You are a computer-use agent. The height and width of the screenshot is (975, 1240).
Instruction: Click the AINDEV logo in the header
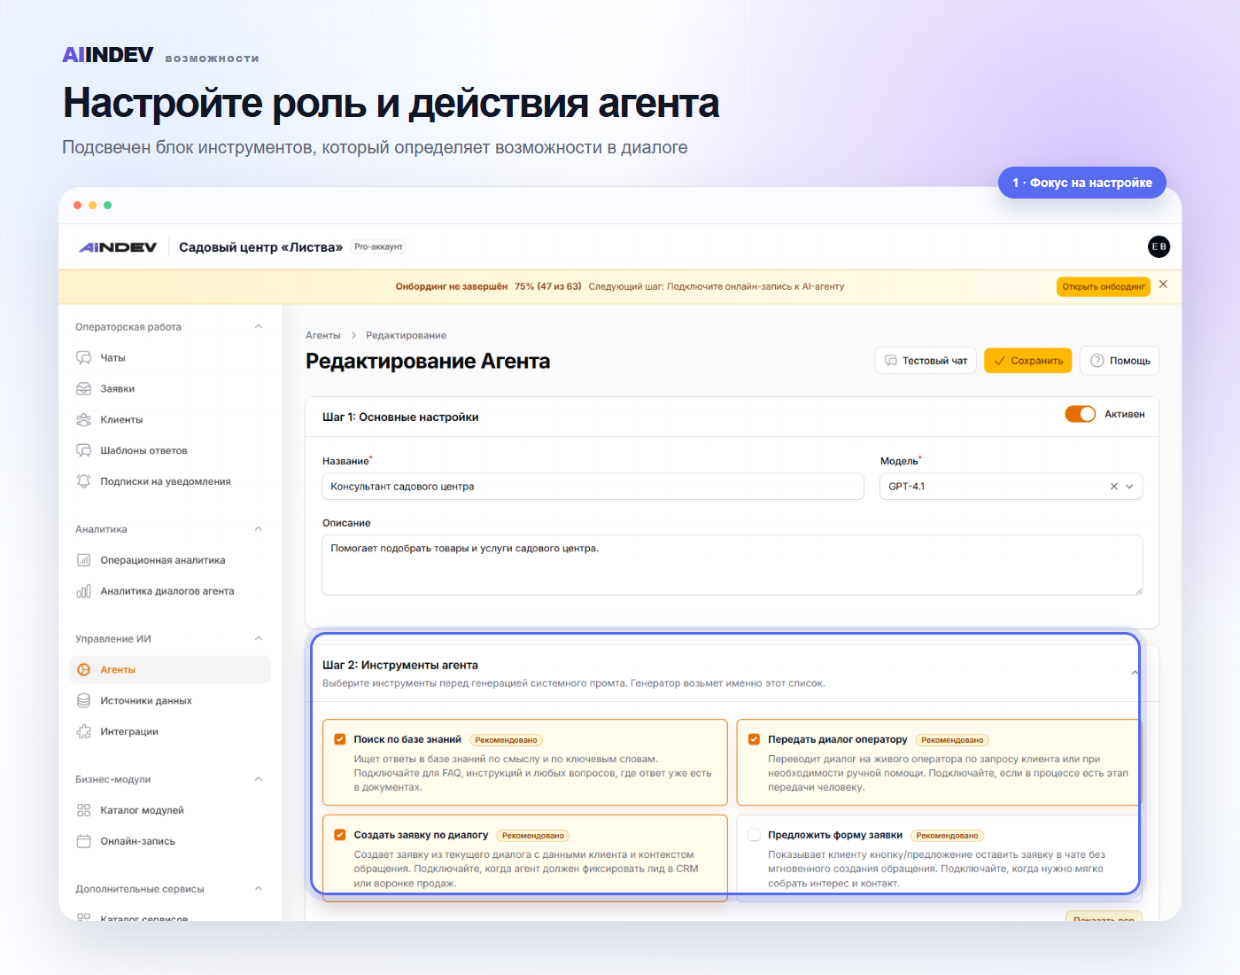[x=118, y=247]
